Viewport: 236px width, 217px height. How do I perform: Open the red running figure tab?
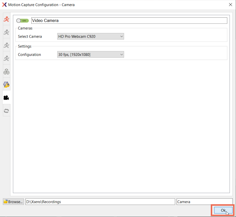tap(6, 19)
